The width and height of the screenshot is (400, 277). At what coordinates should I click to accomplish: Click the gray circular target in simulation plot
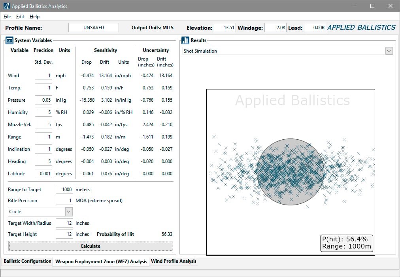pyautogui.click(x=290, y=172)
